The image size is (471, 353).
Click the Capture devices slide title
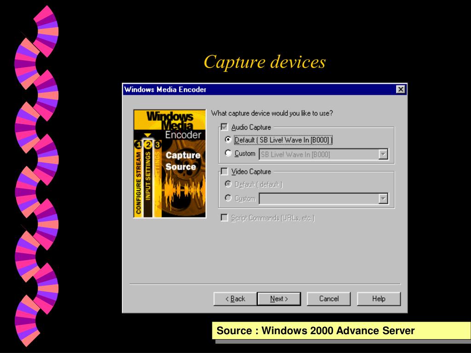[x=264, y=62]
